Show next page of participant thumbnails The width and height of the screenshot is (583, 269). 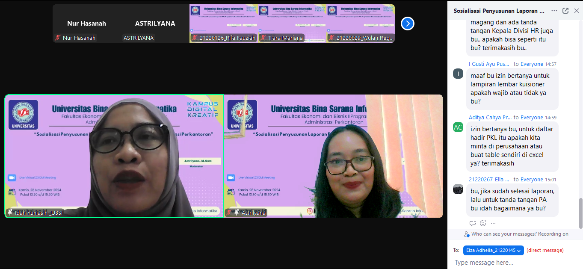tap(408, 24)
